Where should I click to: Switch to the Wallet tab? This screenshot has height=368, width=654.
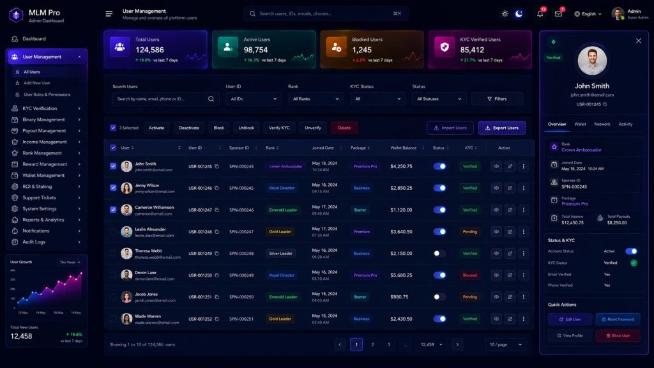tap(580, 125)
